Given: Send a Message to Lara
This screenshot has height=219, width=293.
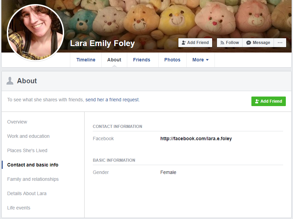Looking at the screenshot, I should (258, 43).
